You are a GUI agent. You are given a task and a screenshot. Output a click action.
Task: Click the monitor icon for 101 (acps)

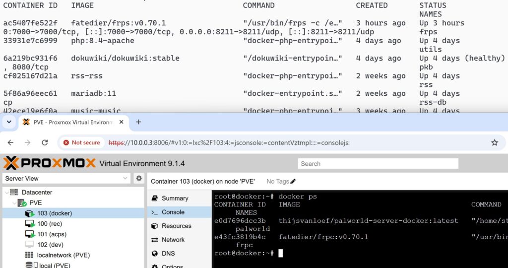[x=29, y=234]
